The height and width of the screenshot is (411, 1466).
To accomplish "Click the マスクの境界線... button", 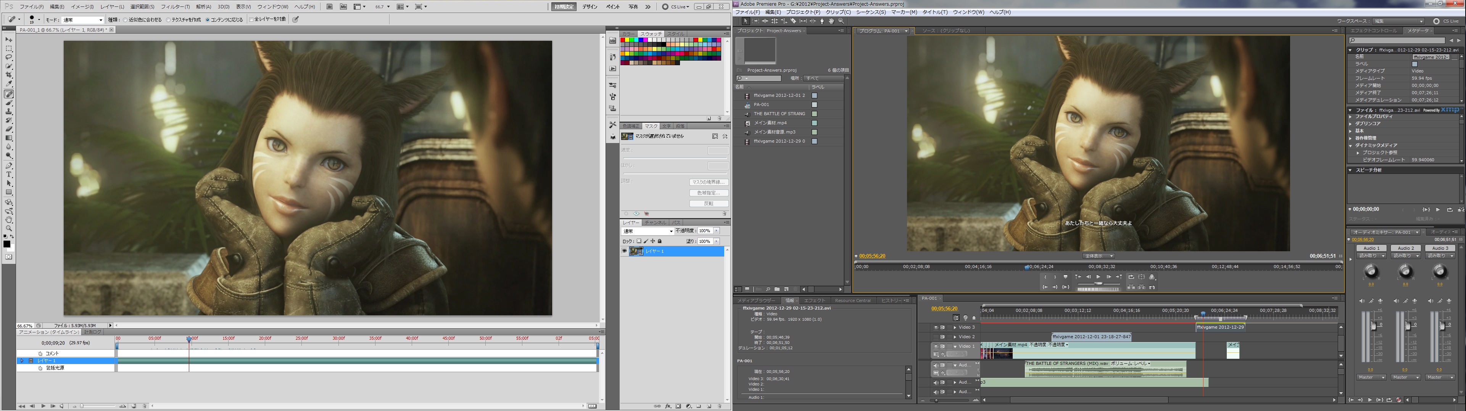I will [709, 183].
